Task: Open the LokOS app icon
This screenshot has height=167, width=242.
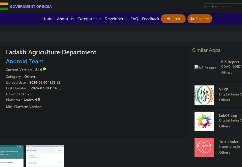Action: [204, 121]
